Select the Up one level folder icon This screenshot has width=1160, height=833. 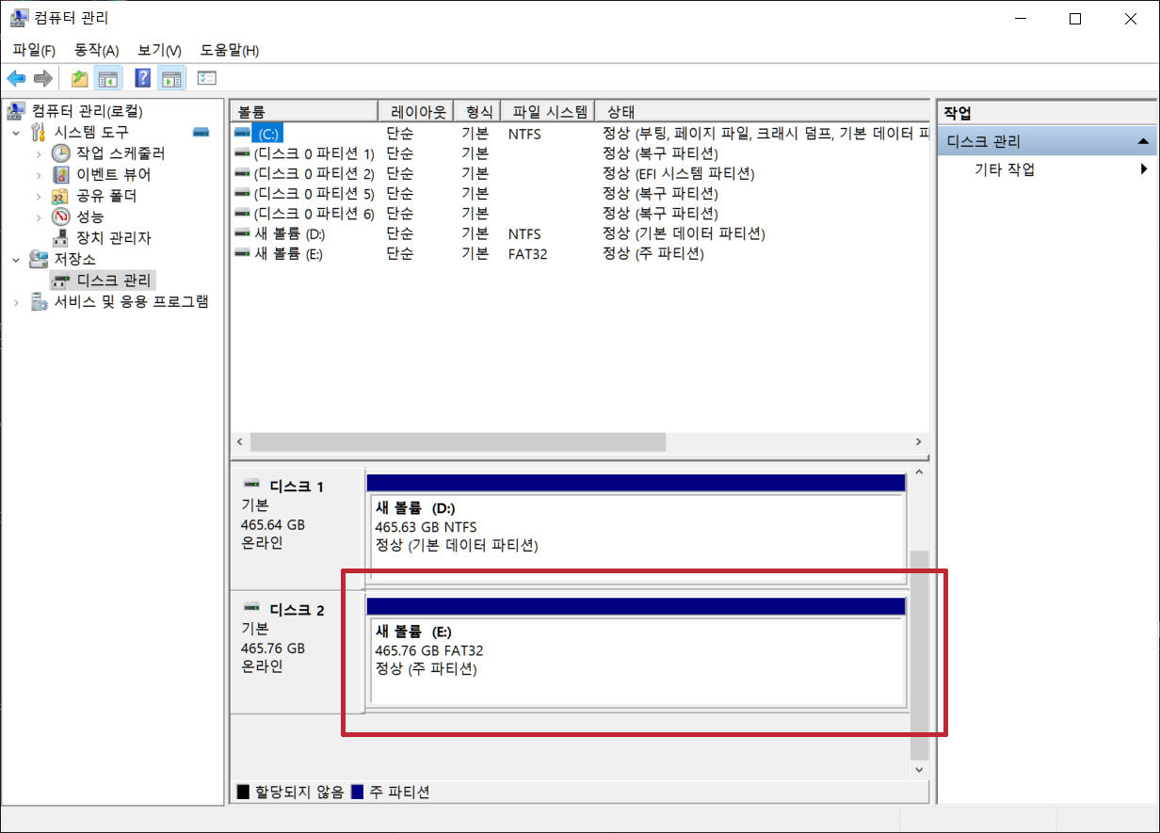click(x=80, y=77)
